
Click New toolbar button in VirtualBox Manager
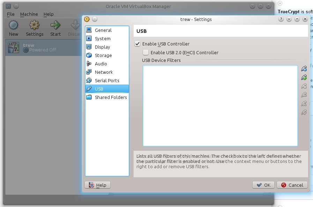click(13, 28)
